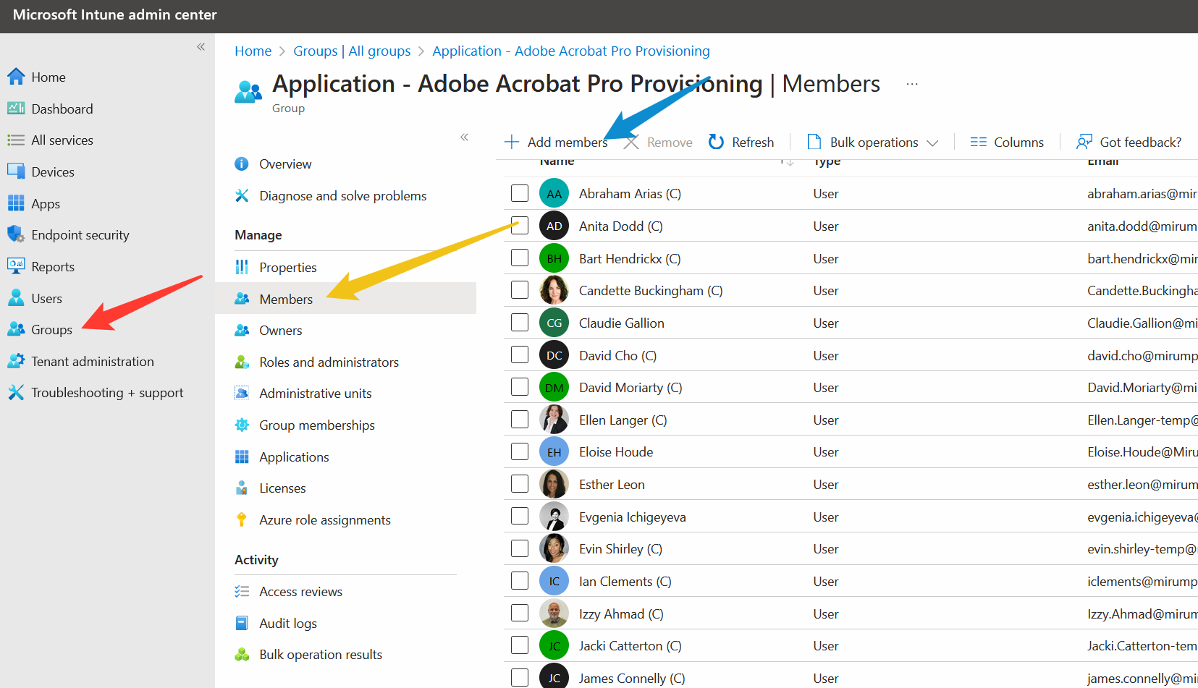
Task: Click the Application - Adobe Acrobat Pro Provisioning breadcrumb
Action: pos(571,51)
